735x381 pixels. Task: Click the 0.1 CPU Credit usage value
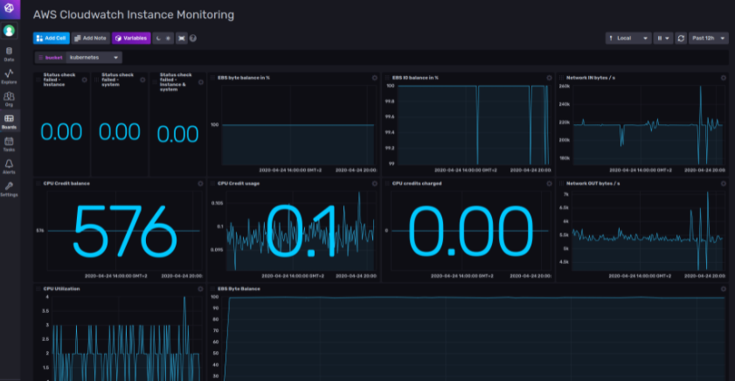pyautogui.click(x=302, y=231)
